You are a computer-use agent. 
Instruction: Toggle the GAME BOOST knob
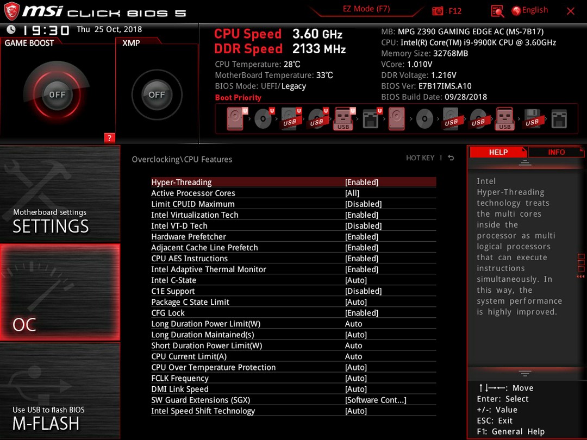(x=57, y=95)
